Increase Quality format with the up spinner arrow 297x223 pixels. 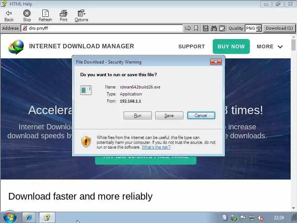pos(259,26)
